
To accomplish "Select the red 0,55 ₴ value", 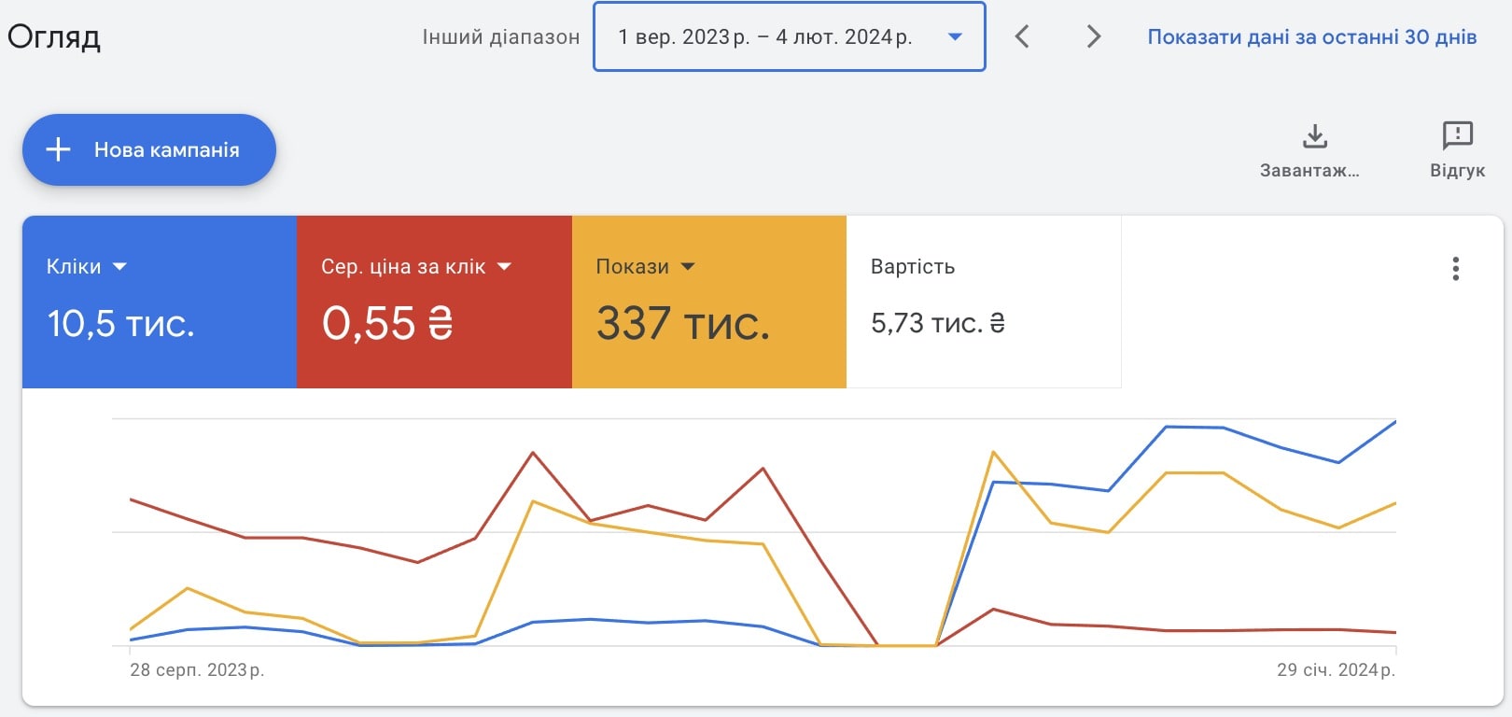I will click(387, 324).
